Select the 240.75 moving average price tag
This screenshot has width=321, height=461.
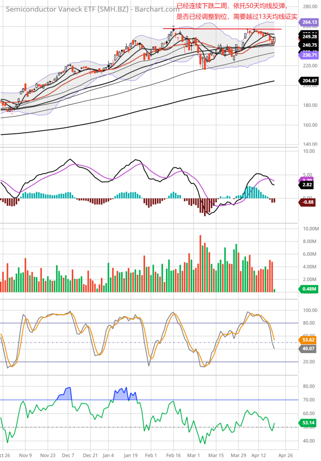tap(309, 45)
